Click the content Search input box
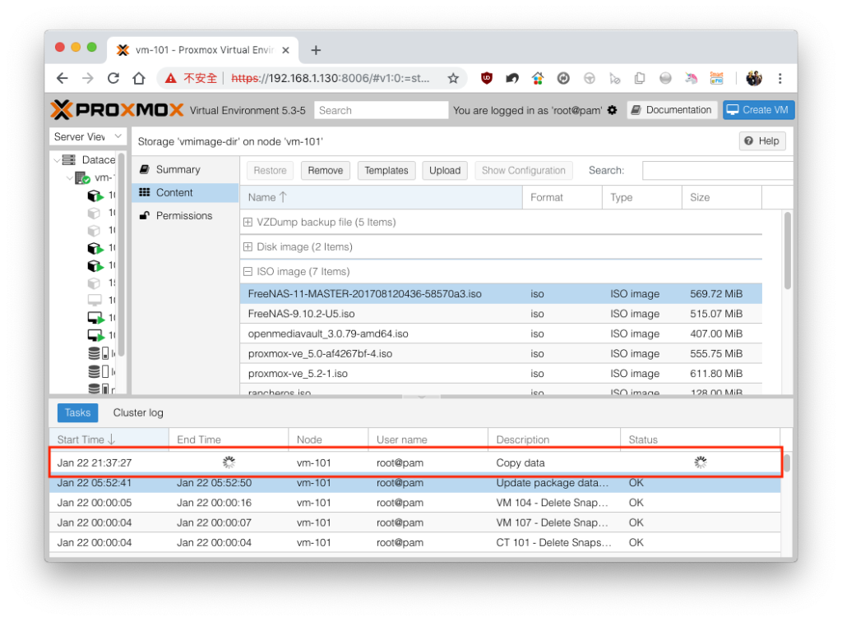842x621 pixels. 717,171
